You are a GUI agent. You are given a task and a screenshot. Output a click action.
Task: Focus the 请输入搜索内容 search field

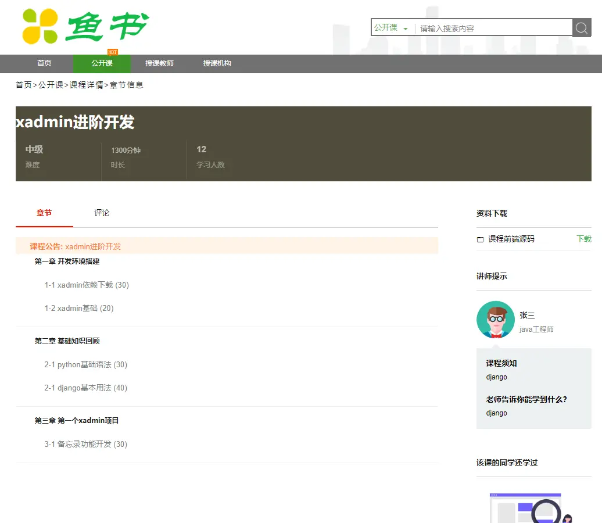click(x=493, y=28)
